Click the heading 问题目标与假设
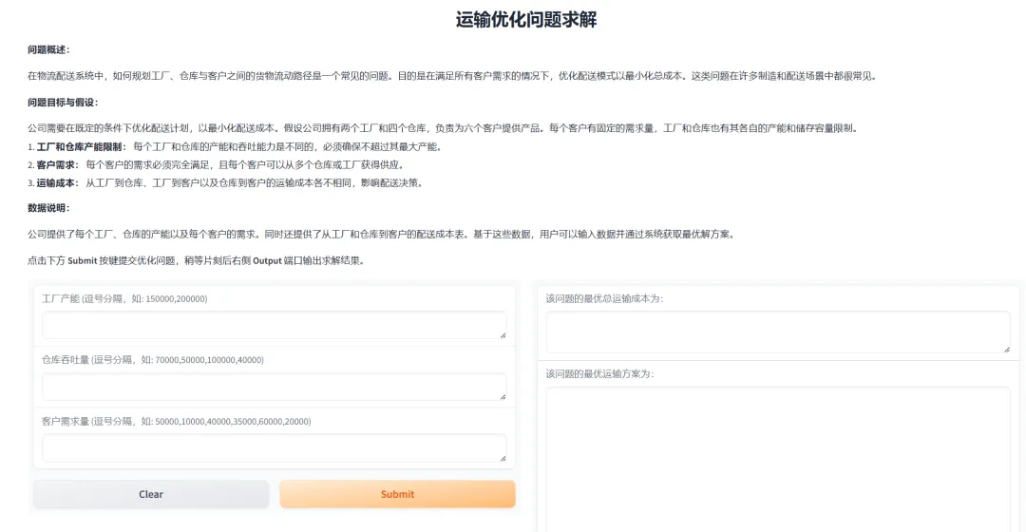1026x532 pixels. point(63,102)
